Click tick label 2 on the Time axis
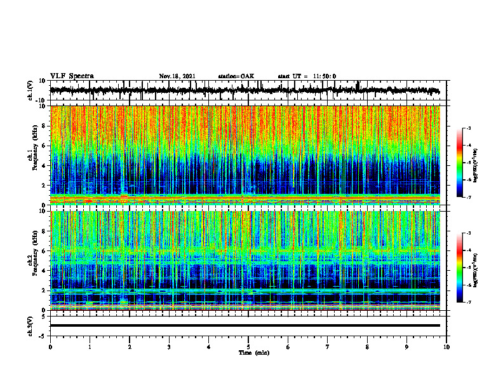503x389 pixels. (x=130, y=347)
